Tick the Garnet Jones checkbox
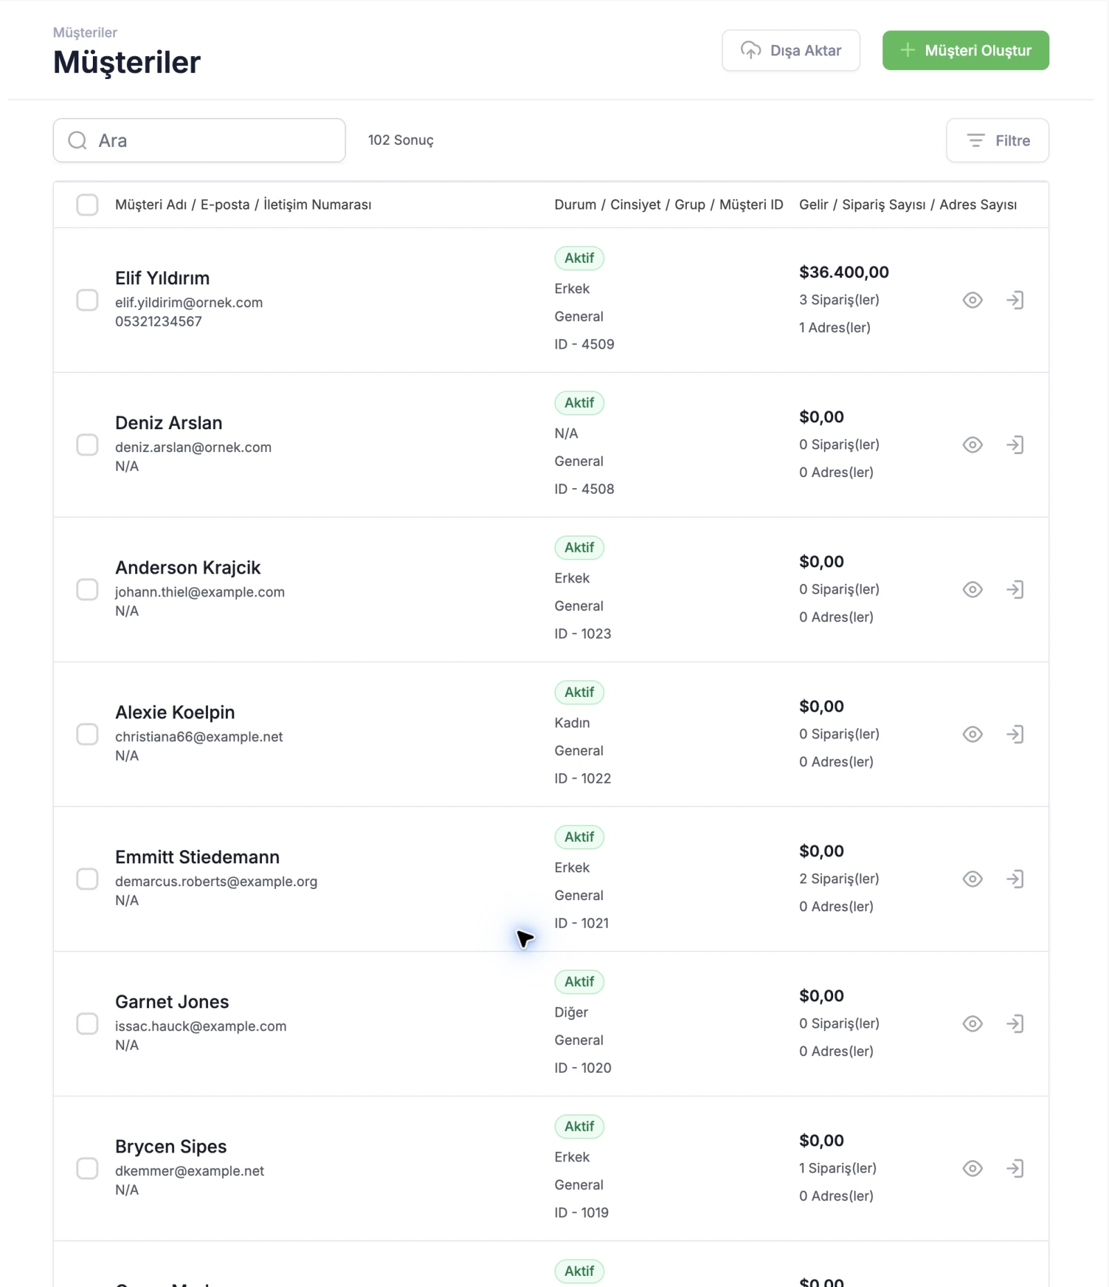The width and height of the screenshot is (1109, 1287). pyautogui.click(x=87, y=1024)
